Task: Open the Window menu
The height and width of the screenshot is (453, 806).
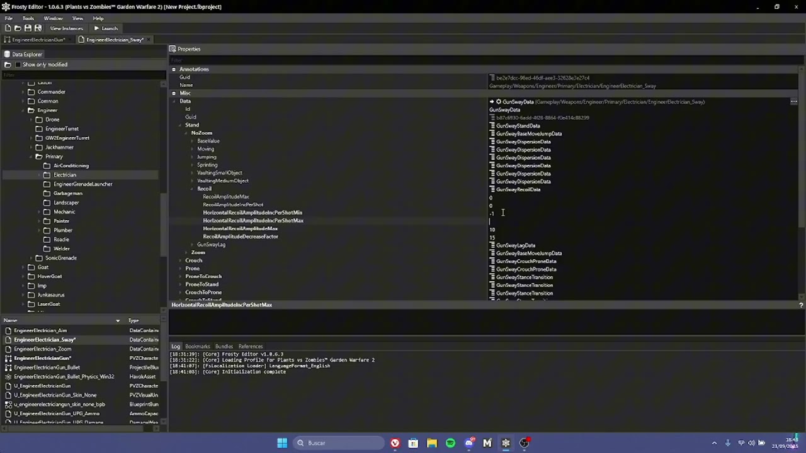Action: click(x=53, y=18)
